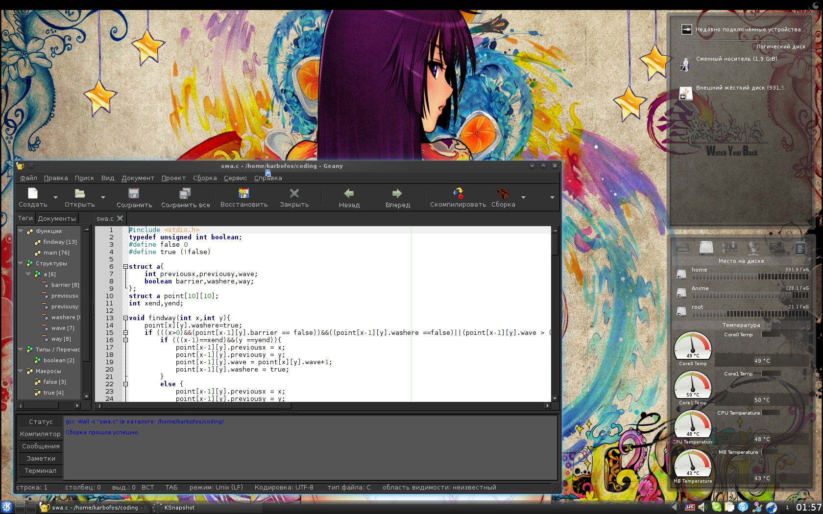The width and height of the screenshot is (823, 514).
Task: Click Восстановить (revert) toolbar icon
Action: (x=243, y=193)
